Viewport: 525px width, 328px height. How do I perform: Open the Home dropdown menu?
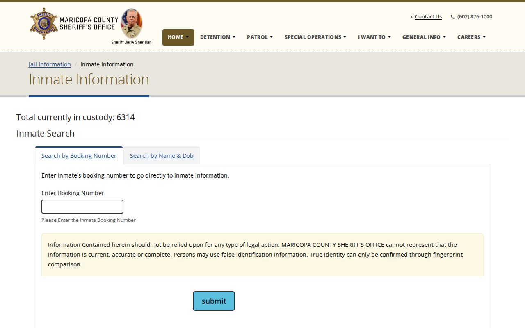pos(178,37)
